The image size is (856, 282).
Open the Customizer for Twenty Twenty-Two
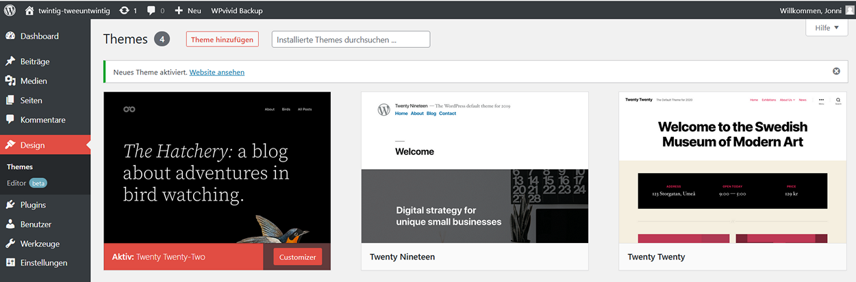point(298,257)
